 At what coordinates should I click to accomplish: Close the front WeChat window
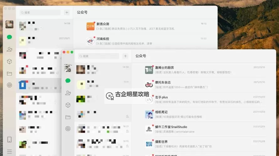(64, 52)
